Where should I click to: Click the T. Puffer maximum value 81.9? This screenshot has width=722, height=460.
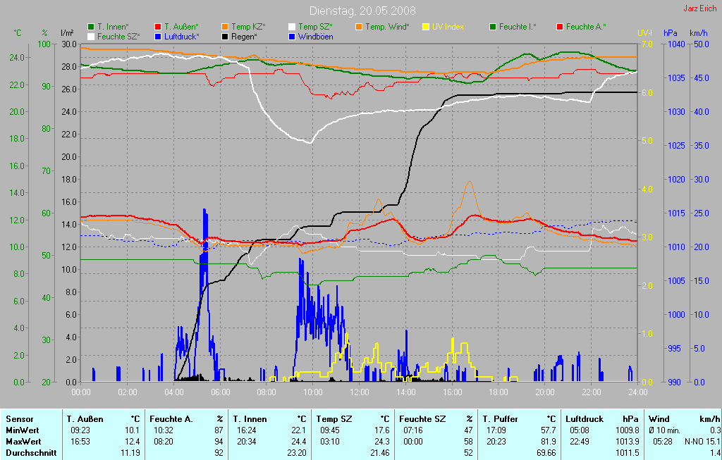[549, 442]
